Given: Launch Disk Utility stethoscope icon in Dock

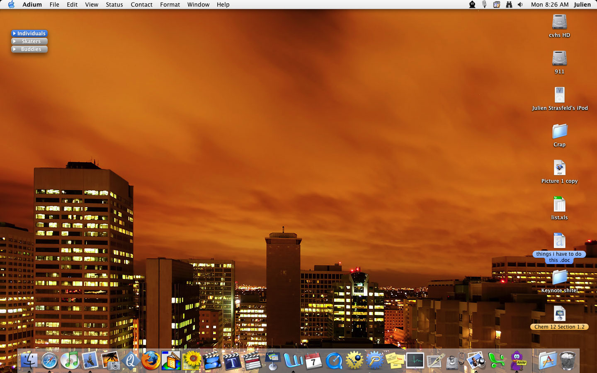Looking at the screenshot, I should (x=456, y=360).
